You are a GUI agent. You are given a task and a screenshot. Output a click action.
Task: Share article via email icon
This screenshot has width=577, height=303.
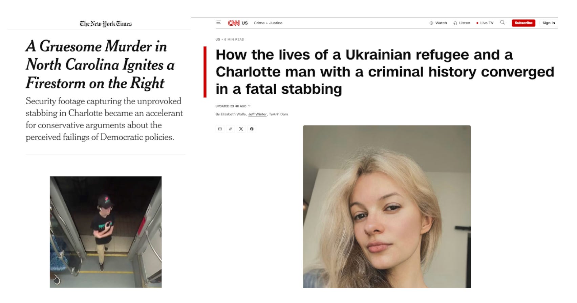click(220, 129)
